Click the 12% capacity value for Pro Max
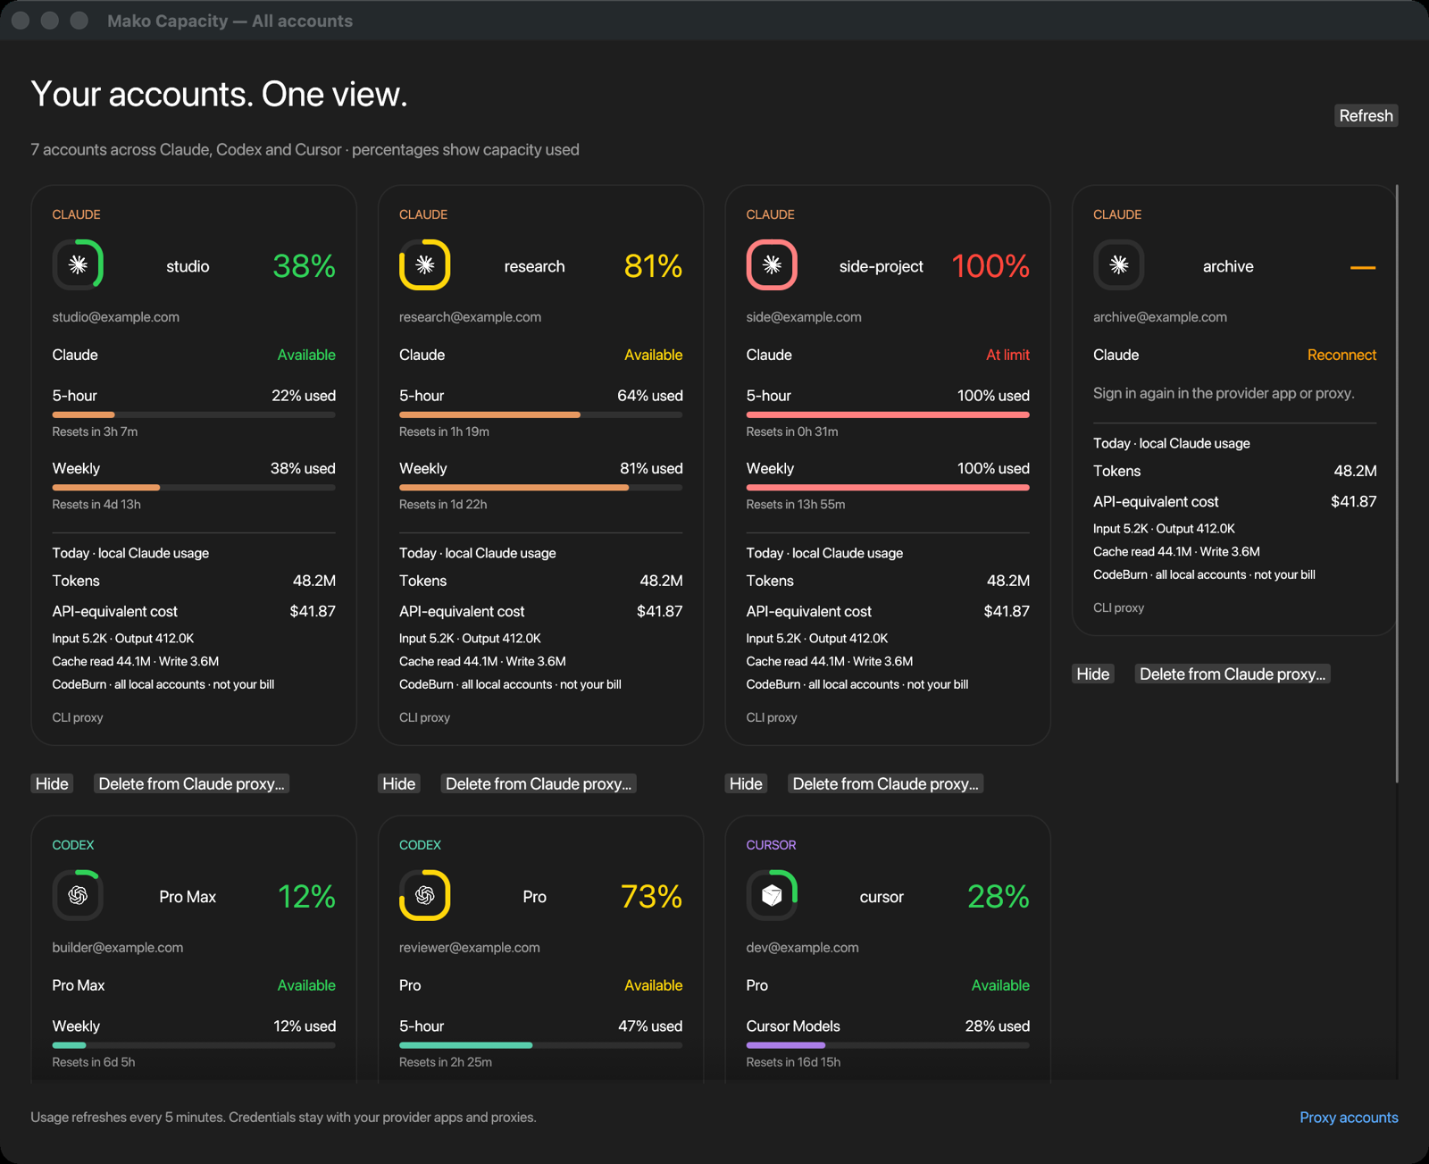The width and height of the screenshot is (1429, 1164). click(x=306, y=896)
